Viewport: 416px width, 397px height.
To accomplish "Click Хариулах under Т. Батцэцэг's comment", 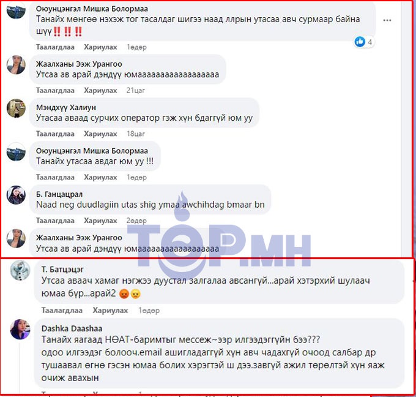I will click(110, 311).
